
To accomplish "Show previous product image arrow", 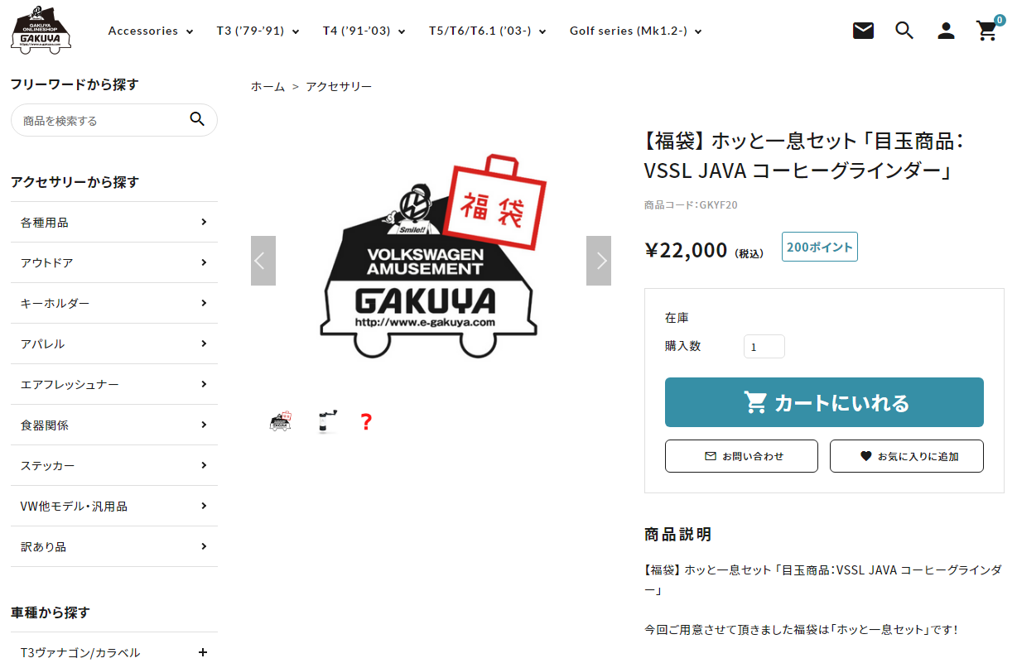I will pos(263,261).
